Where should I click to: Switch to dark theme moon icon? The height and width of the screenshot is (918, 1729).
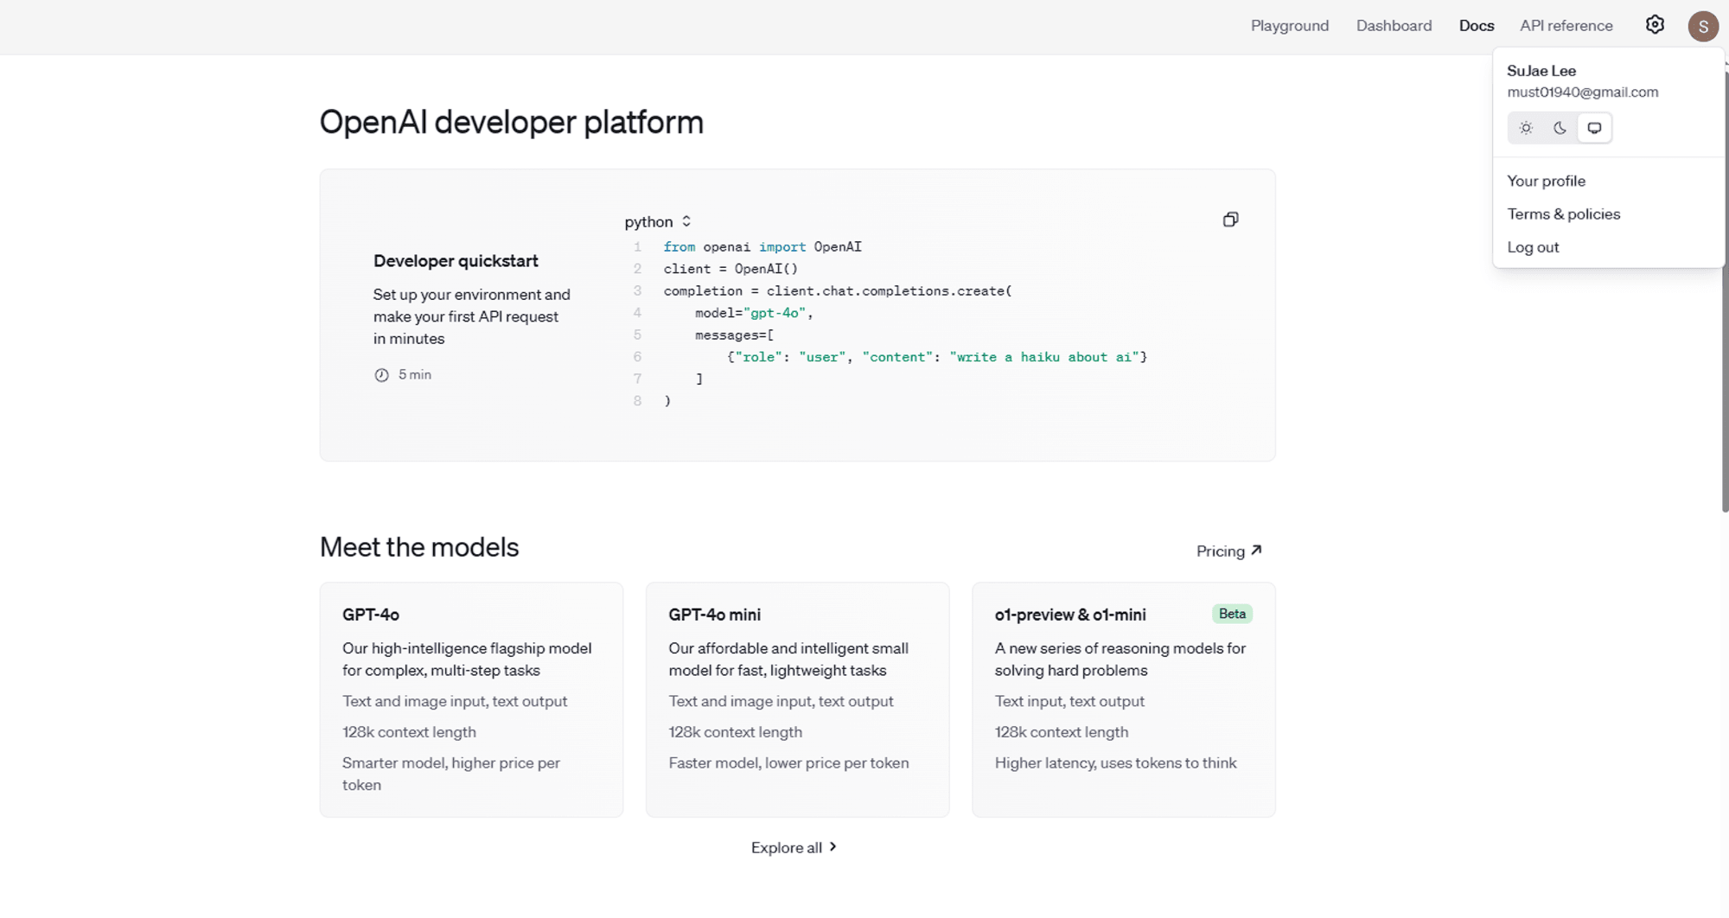pyautogui.click(x=1560, y=128)
